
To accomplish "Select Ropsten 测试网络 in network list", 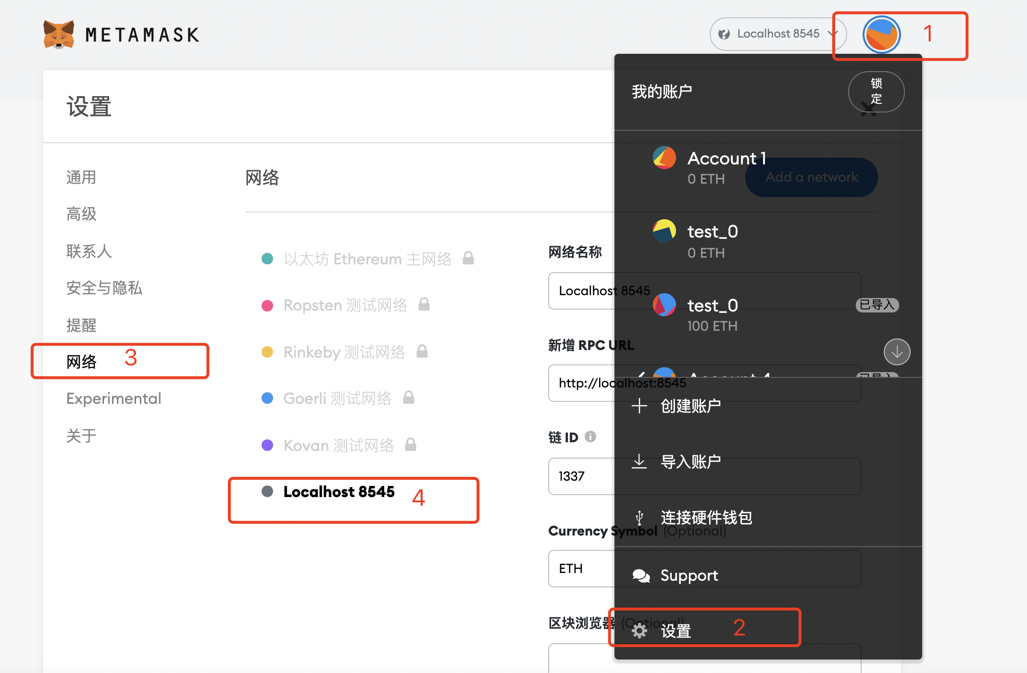I will tap(346, 305).
